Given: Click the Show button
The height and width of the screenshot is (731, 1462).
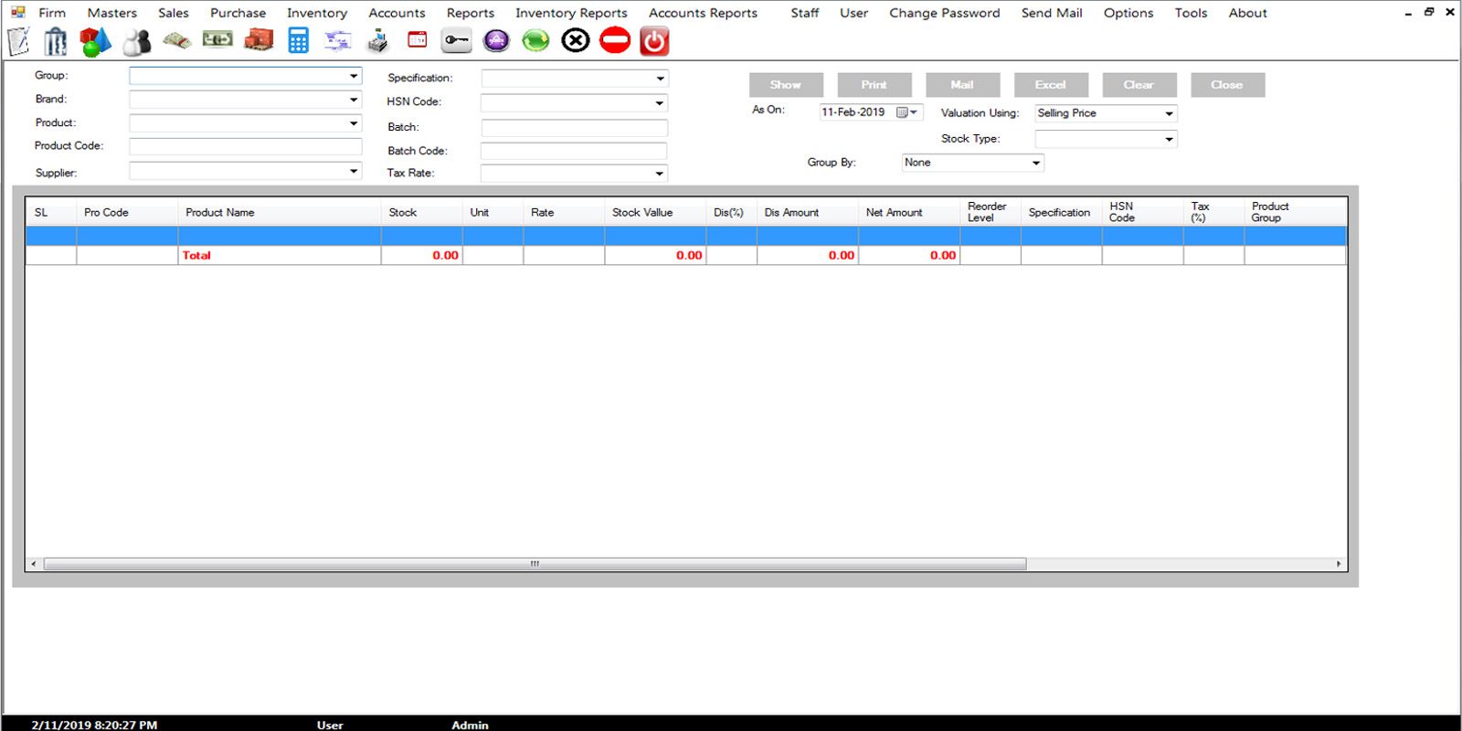Looking at the screenshot, I should coord(786,85).
